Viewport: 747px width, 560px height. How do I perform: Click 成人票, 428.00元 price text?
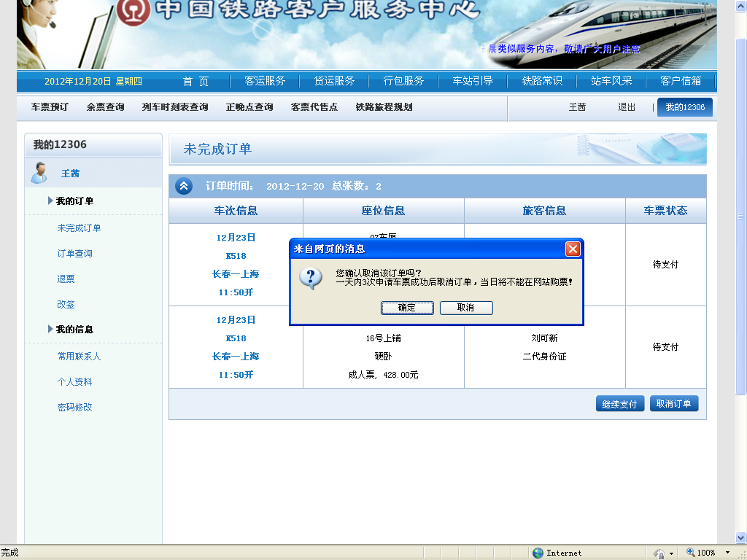[384, 375]
